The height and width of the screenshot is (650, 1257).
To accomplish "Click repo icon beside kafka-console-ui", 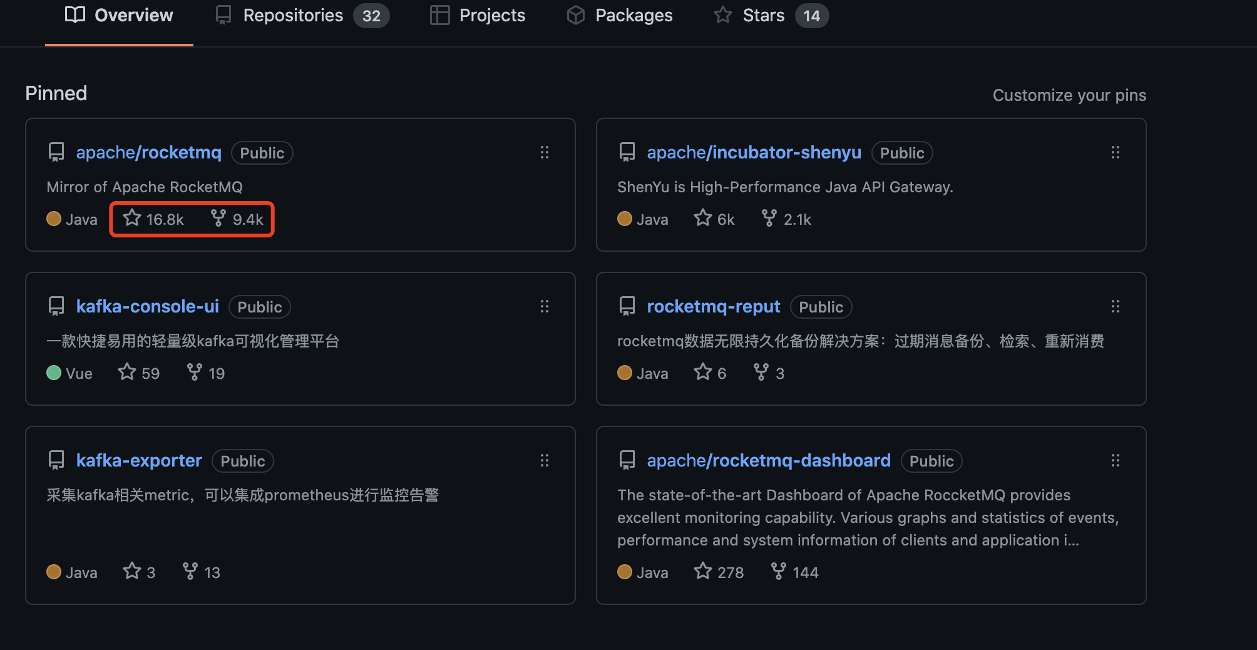I will coord(56,306).
